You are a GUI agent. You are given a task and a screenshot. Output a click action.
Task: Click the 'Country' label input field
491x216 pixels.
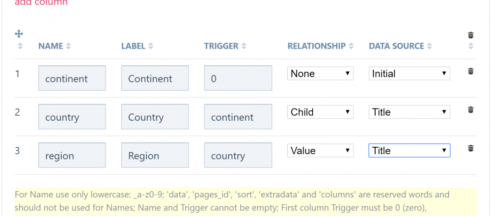coord(155,117)
